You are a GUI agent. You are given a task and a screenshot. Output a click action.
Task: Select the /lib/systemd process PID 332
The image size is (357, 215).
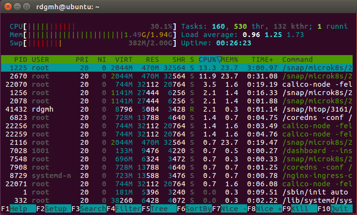tap(177, 200)
